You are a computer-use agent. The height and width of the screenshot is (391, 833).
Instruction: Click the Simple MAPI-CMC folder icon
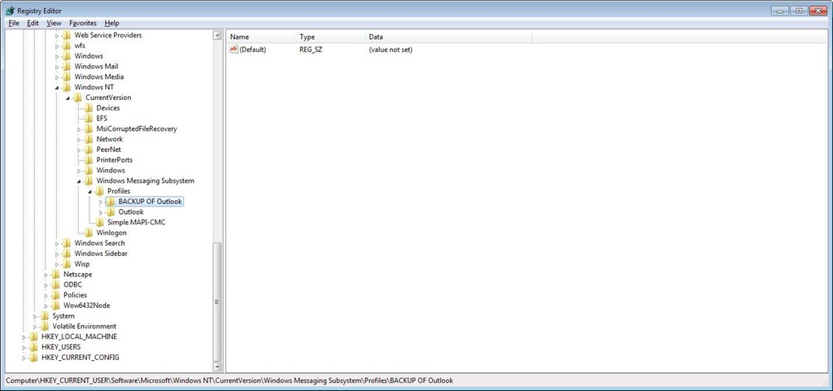click(x=99, y=222)
